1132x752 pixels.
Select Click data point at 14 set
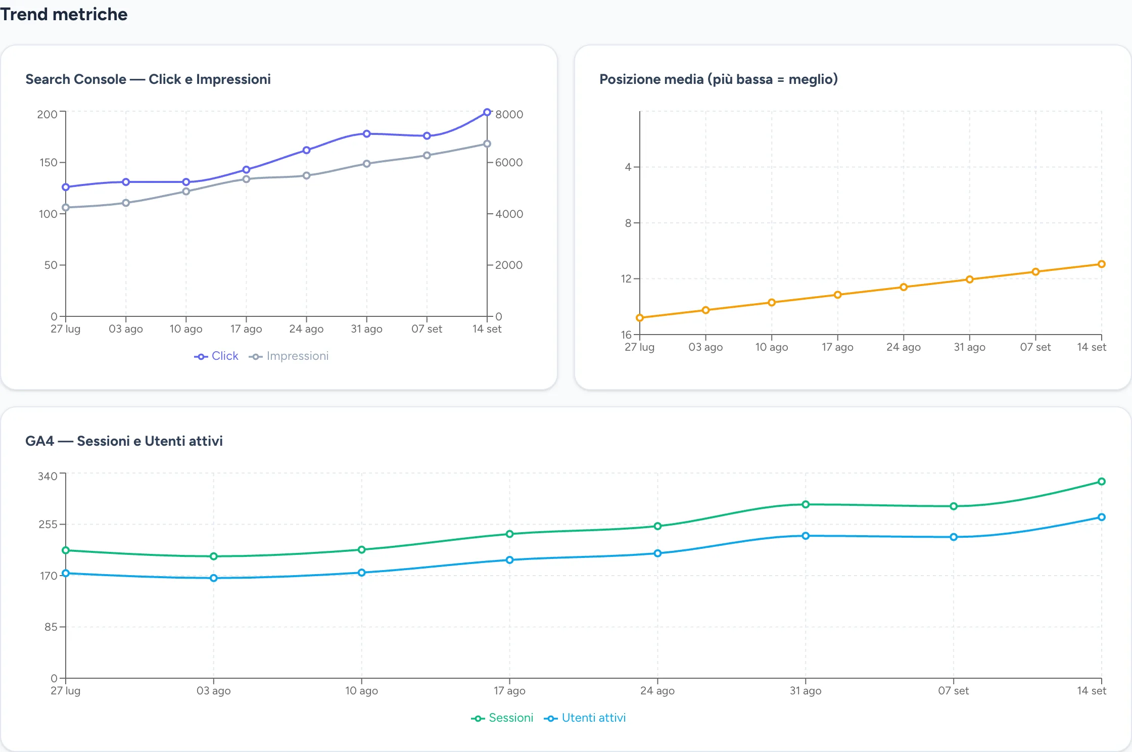(x=487, y=112)
